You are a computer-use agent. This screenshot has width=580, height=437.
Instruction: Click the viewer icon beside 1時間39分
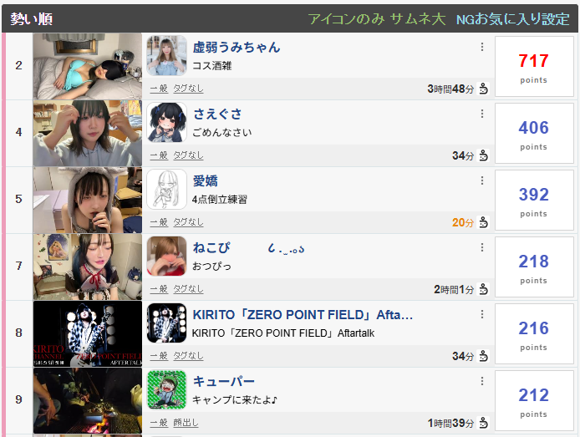[x=483, y=423]
